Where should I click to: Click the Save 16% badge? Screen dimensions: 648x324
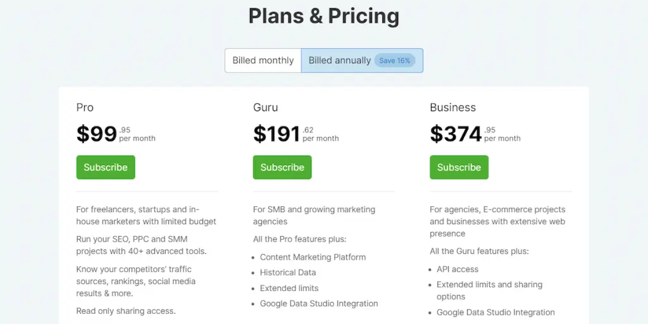pyautogui.click(x=396, y=61)
